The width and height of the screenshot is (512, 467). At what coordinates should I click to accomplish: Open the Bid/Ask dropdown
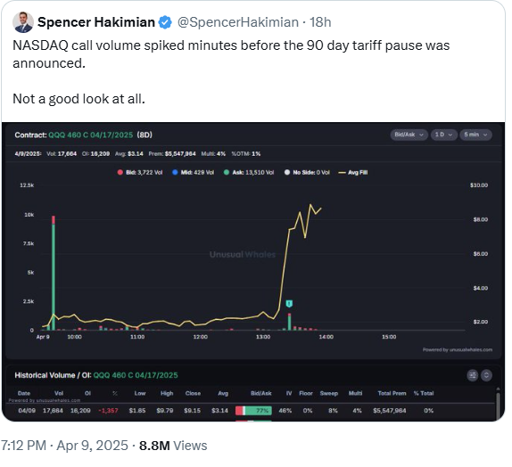coord(409,135)
